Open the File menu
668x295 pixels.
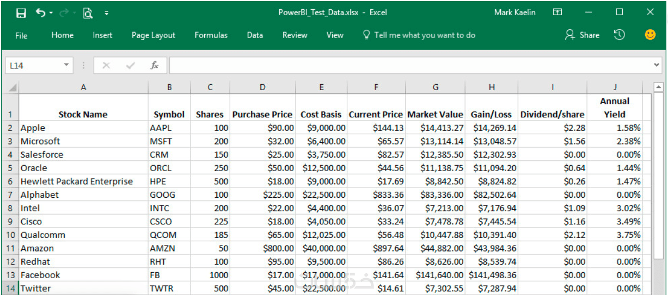coord(21,35)
